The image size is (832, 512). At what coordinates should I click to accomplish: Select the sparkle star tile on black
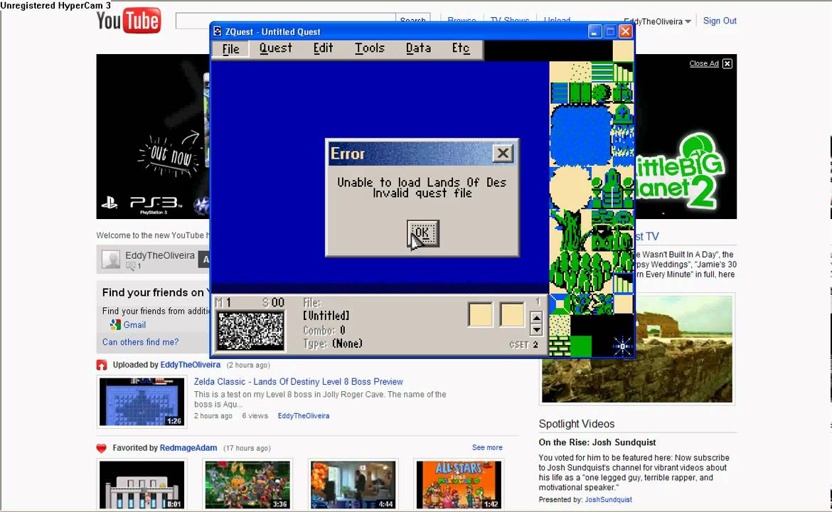[x=622, y=346]
